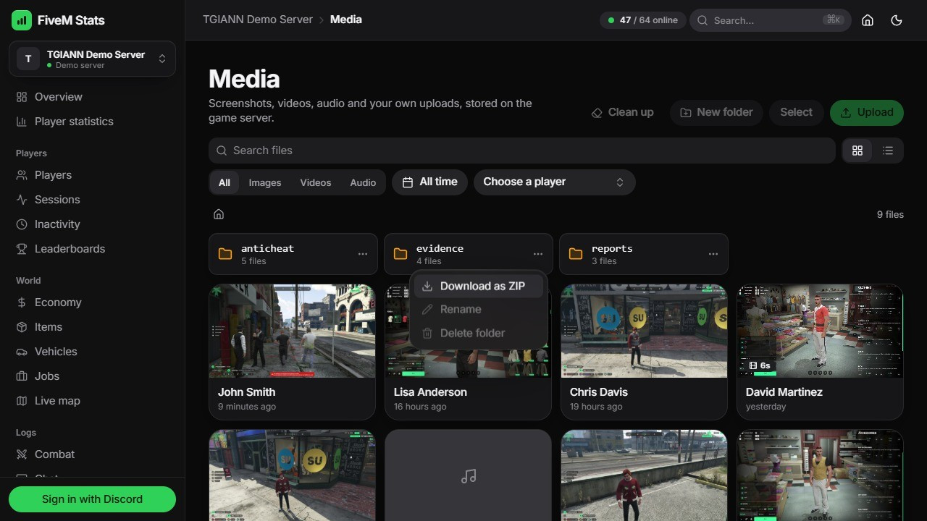Switch to the Videos filter tab
This screenshot has width=927, height=521.
click(x=316, y=182)
